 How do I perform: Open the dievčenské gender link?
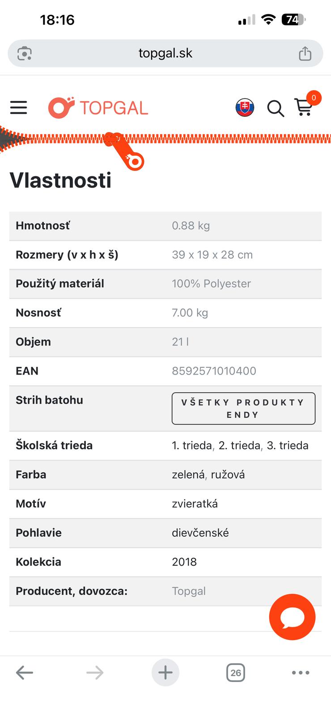coord(200,533)
